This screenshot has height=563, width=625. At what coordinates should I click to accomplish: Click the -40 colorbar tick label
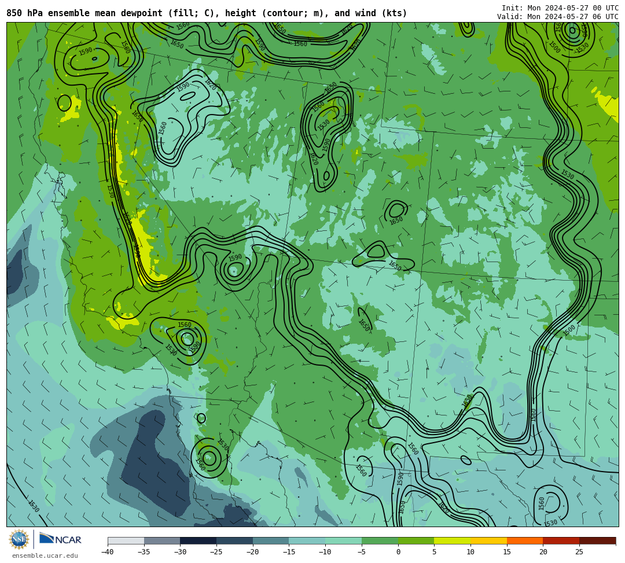click(x=107, y=552)
